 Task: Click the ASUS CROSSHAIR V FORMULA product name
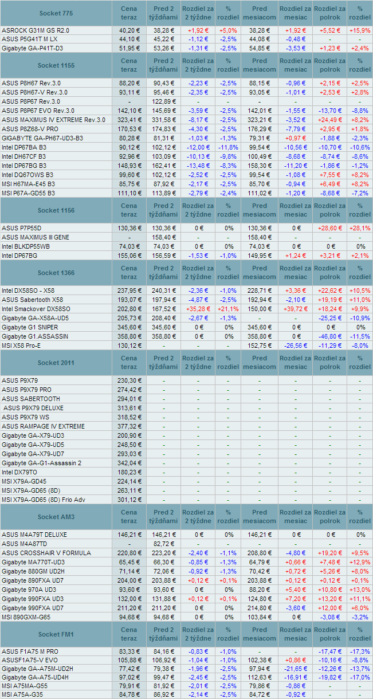[x=46, y=553]
